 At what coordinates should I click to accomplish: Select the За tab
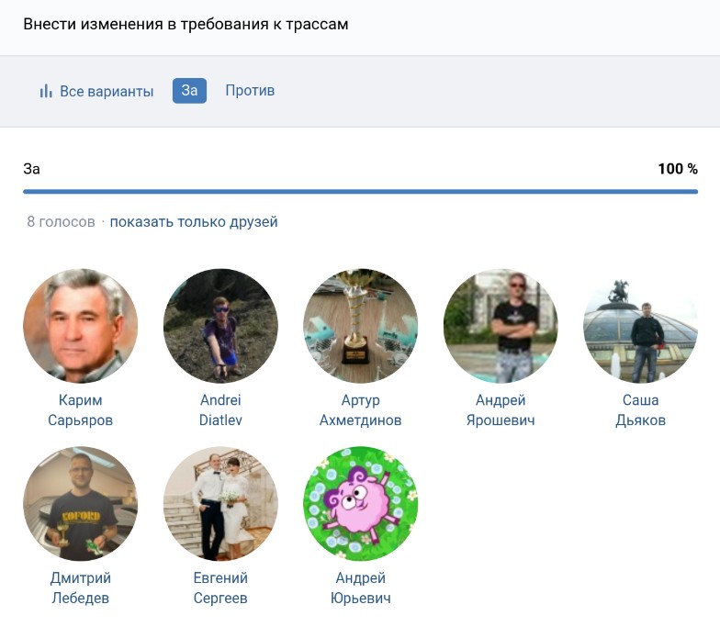click(189, 90)
